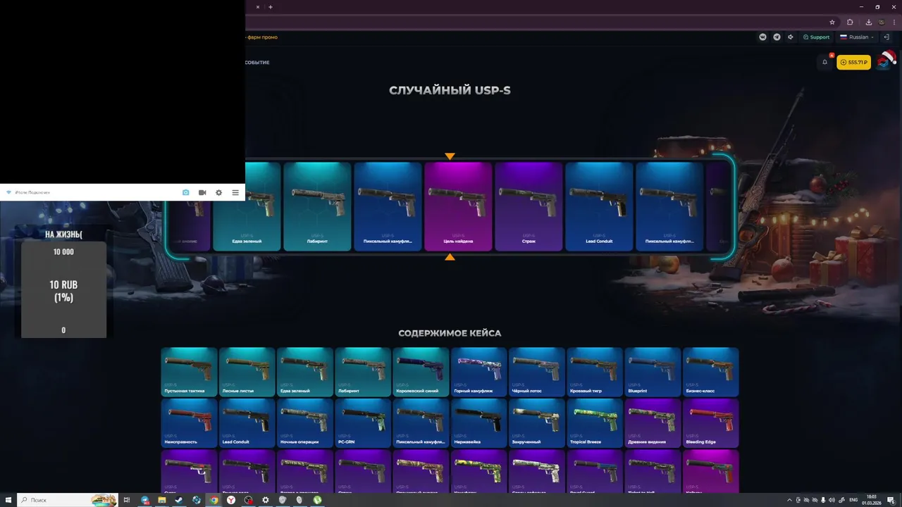Open the gear settings in iPhone overlay

click(x=218, y=192)
